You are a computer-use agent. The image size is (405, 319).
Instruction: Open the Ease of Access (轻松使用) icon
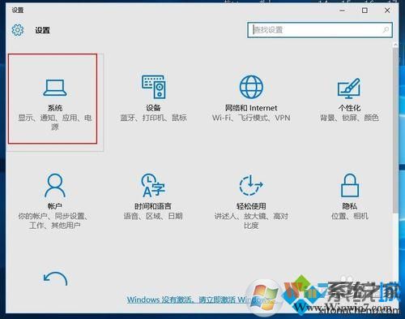click(251, 185)
